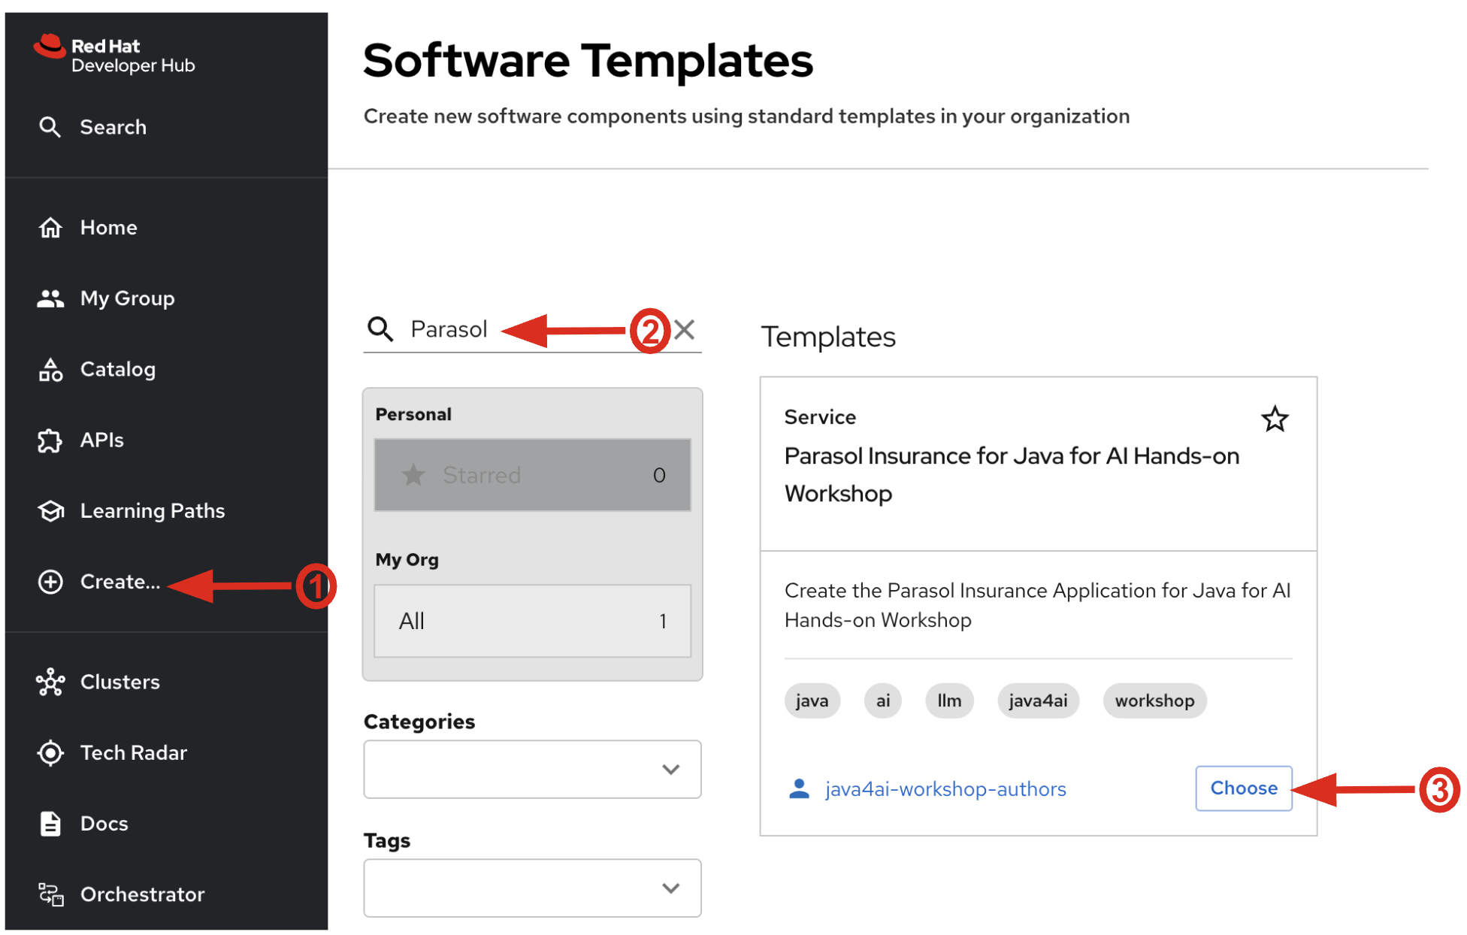The width and height of the screenshot is (1467, 935).
Task: Open Orchestrator label in sidebar
Action: 143,894
